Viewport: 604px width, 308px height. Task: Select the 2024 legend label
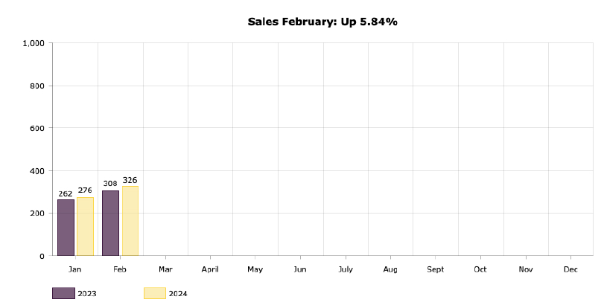pos(178,293)
